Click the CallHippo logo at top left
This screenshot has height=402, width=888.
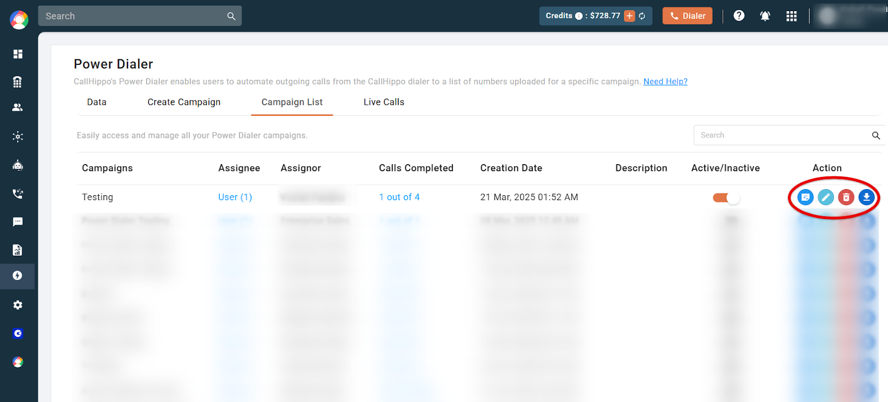19,19
